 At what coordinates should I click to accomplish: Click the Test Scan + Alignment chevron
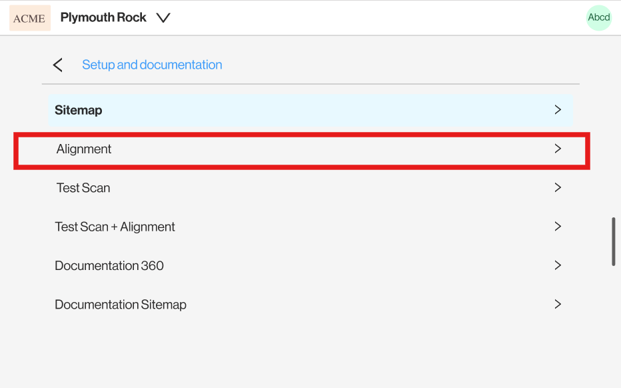pyautogui.click(x=558, y=226)
